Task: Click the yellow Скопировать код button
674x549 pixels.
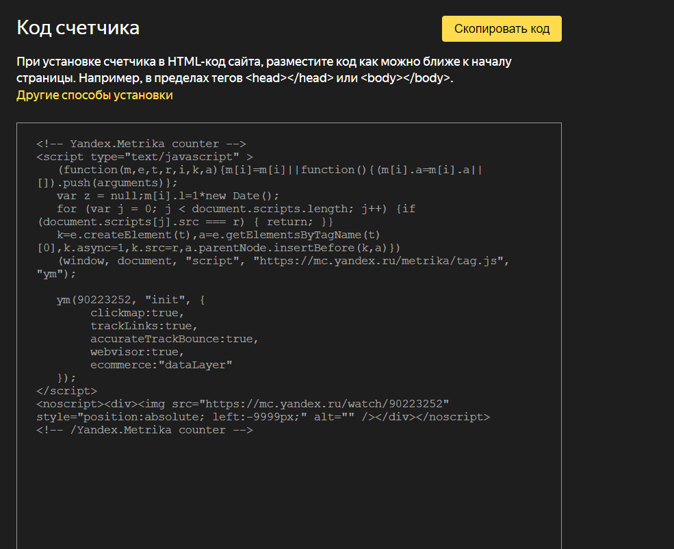Action: [x=502, y=29]
